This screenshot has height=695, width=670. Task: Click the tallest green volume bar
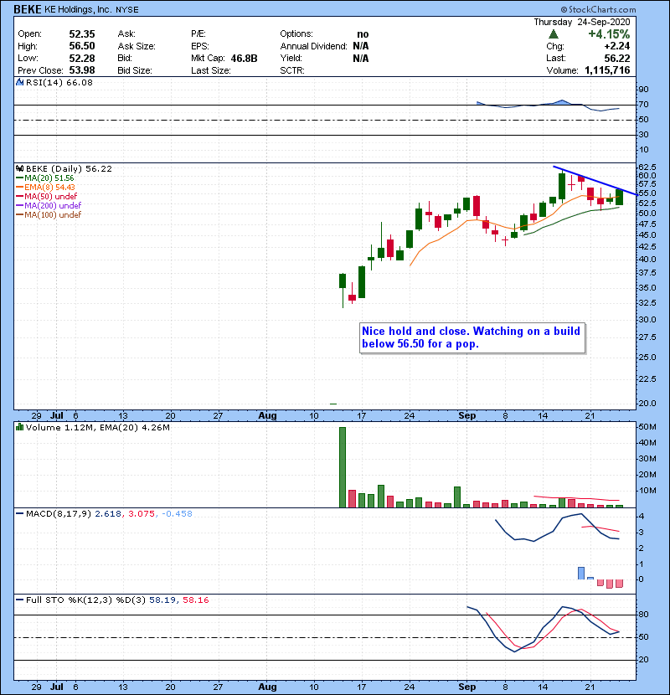pos(343,467)
